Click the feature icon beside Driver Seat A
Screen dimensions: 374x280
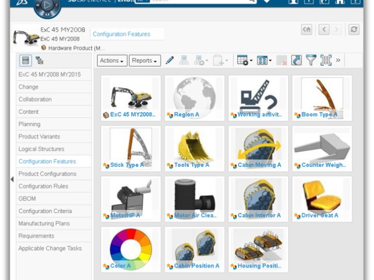point(297,216)
